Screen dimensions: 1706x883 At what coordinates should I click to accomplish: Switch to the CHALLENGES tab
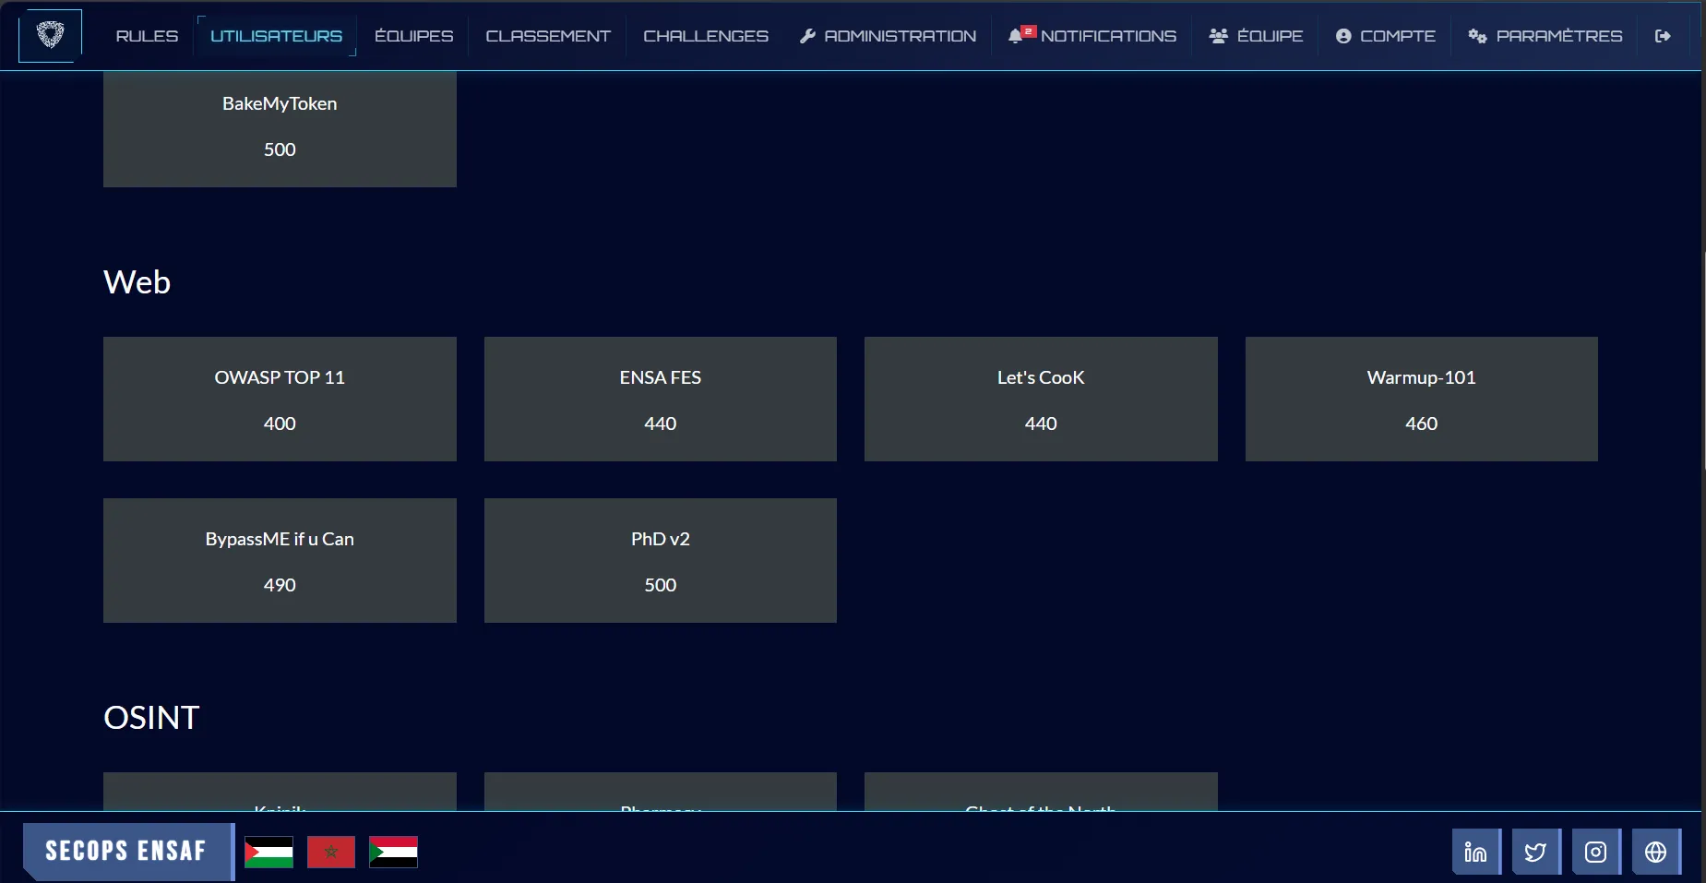706,36
